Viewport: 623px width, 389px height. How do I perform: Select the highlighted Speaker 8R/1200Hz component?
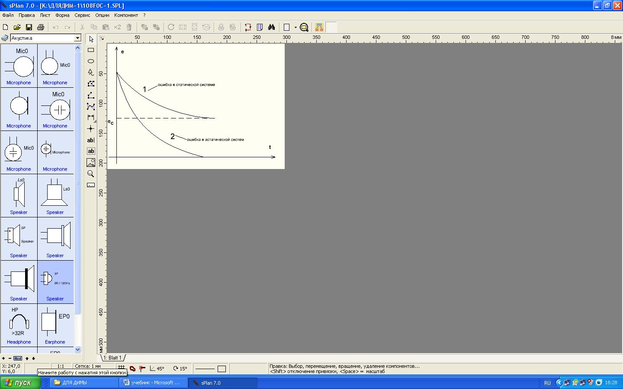(x=55, y=282)
